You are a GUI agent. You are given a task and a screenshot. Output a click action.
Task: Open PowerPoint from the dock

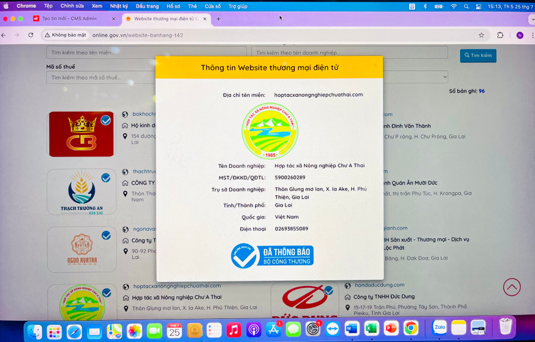(x=391, y=329)
